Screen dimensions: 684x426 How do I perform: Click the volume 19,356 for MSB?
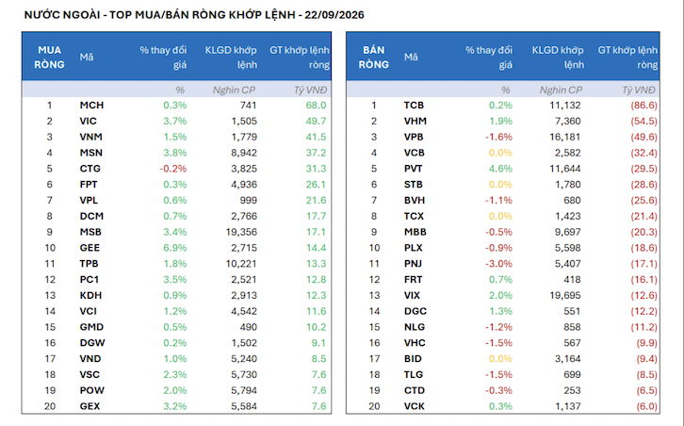(x=241, y=232)
